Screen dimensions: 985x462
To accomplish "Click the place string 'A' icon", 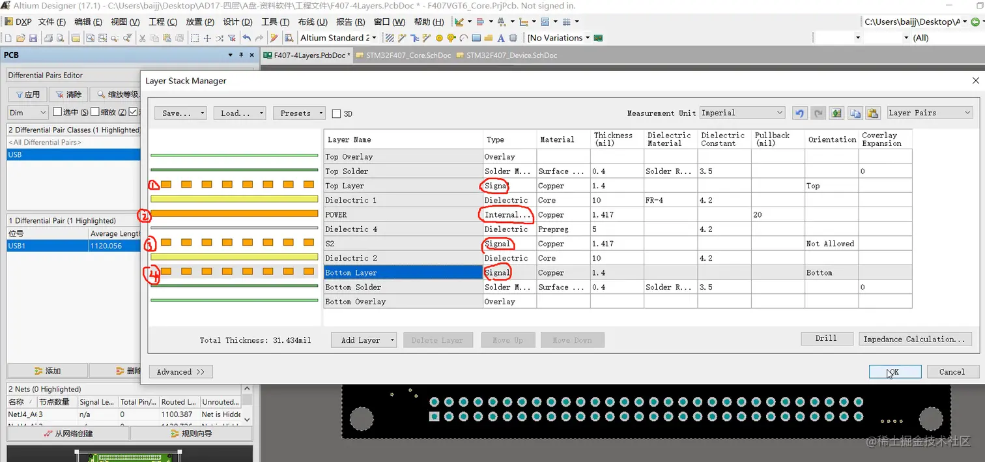I will coord(501,38).
